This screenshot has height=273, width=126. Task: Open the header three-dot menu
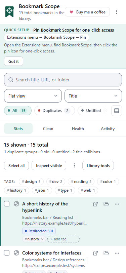tap(117, 12)
